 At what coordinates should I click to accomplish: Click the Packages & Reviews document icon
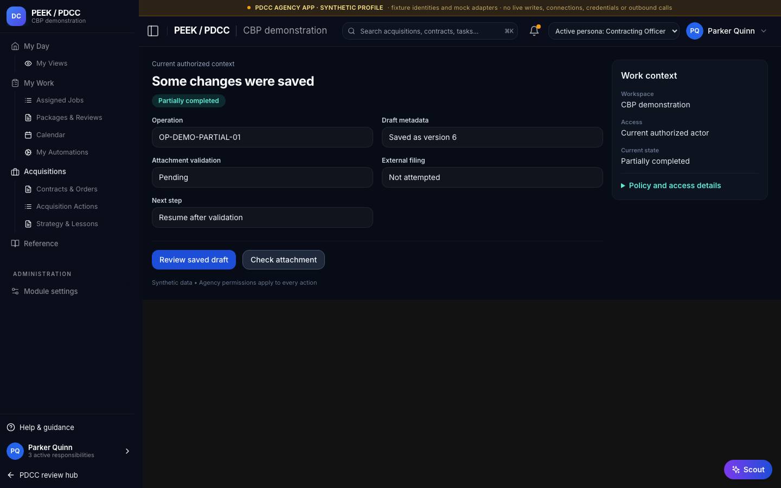pyautogui.click(x=28, y=118)
